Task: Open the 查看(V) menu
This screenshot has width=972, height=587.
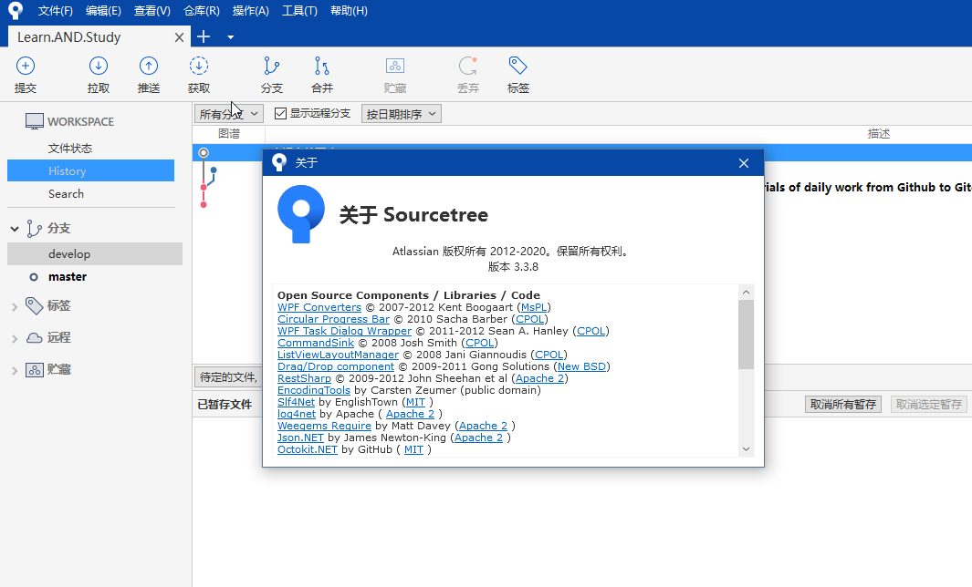Action: 152,11
